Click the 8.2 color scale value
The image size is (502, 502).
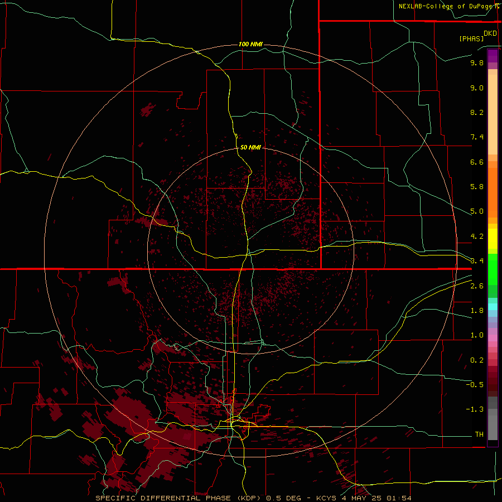[477, 112]
